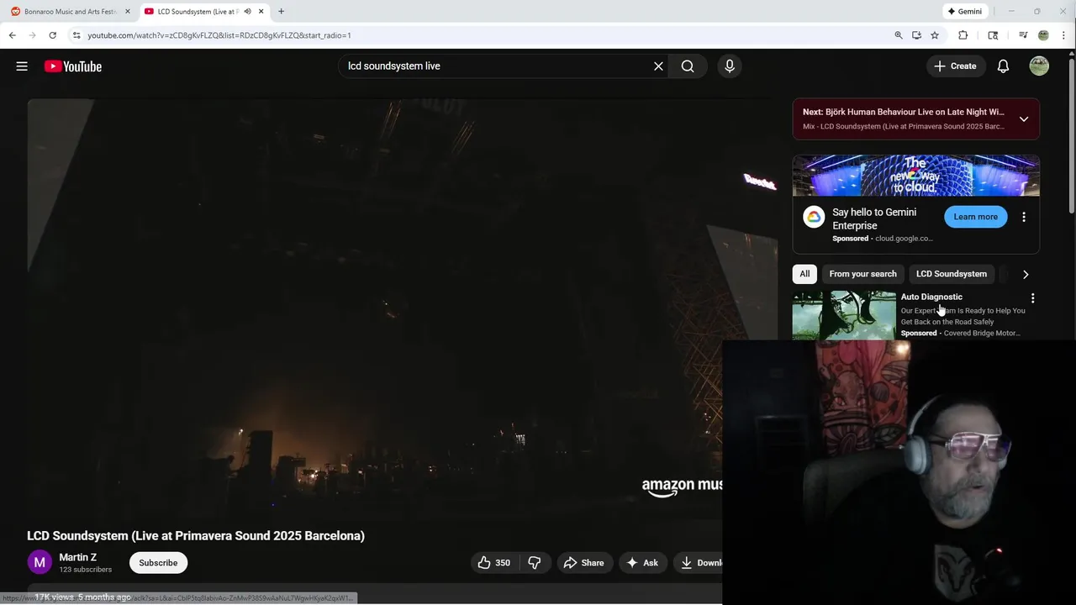Click the magnifier search button

click(x=688, y=66)
